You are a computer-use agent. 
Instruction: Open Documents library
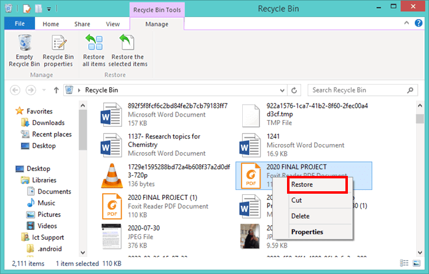pyautogui.click(x=54, y=192)
